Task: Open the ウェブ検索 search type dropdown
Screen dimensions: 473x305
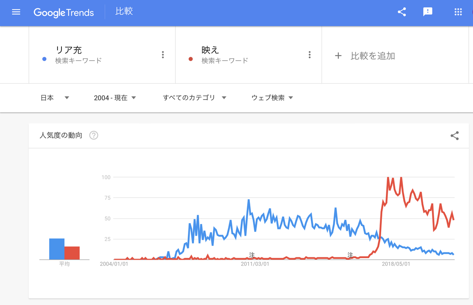Action: pos(271,98)
